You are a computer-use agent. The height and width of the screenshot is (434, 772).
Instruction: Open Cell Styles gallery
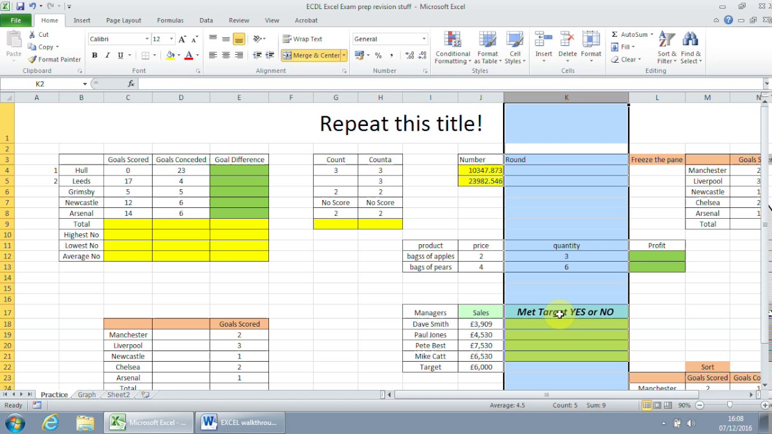[515, 47]
